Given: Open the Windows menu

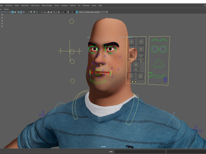Looking at the screenshot, I should pos(9,6).
